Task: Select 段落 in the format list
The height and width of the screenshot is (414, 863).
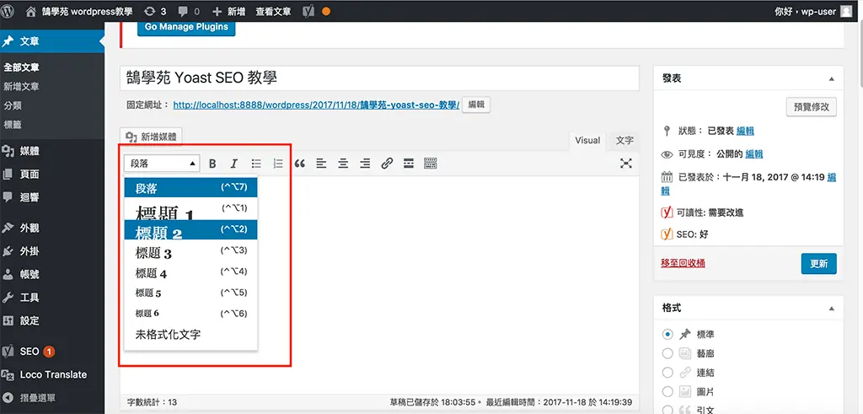Action: 191,188
